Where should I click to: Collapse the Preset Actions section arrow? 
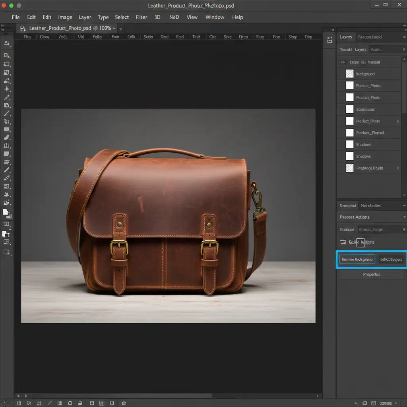pos(404,217)
